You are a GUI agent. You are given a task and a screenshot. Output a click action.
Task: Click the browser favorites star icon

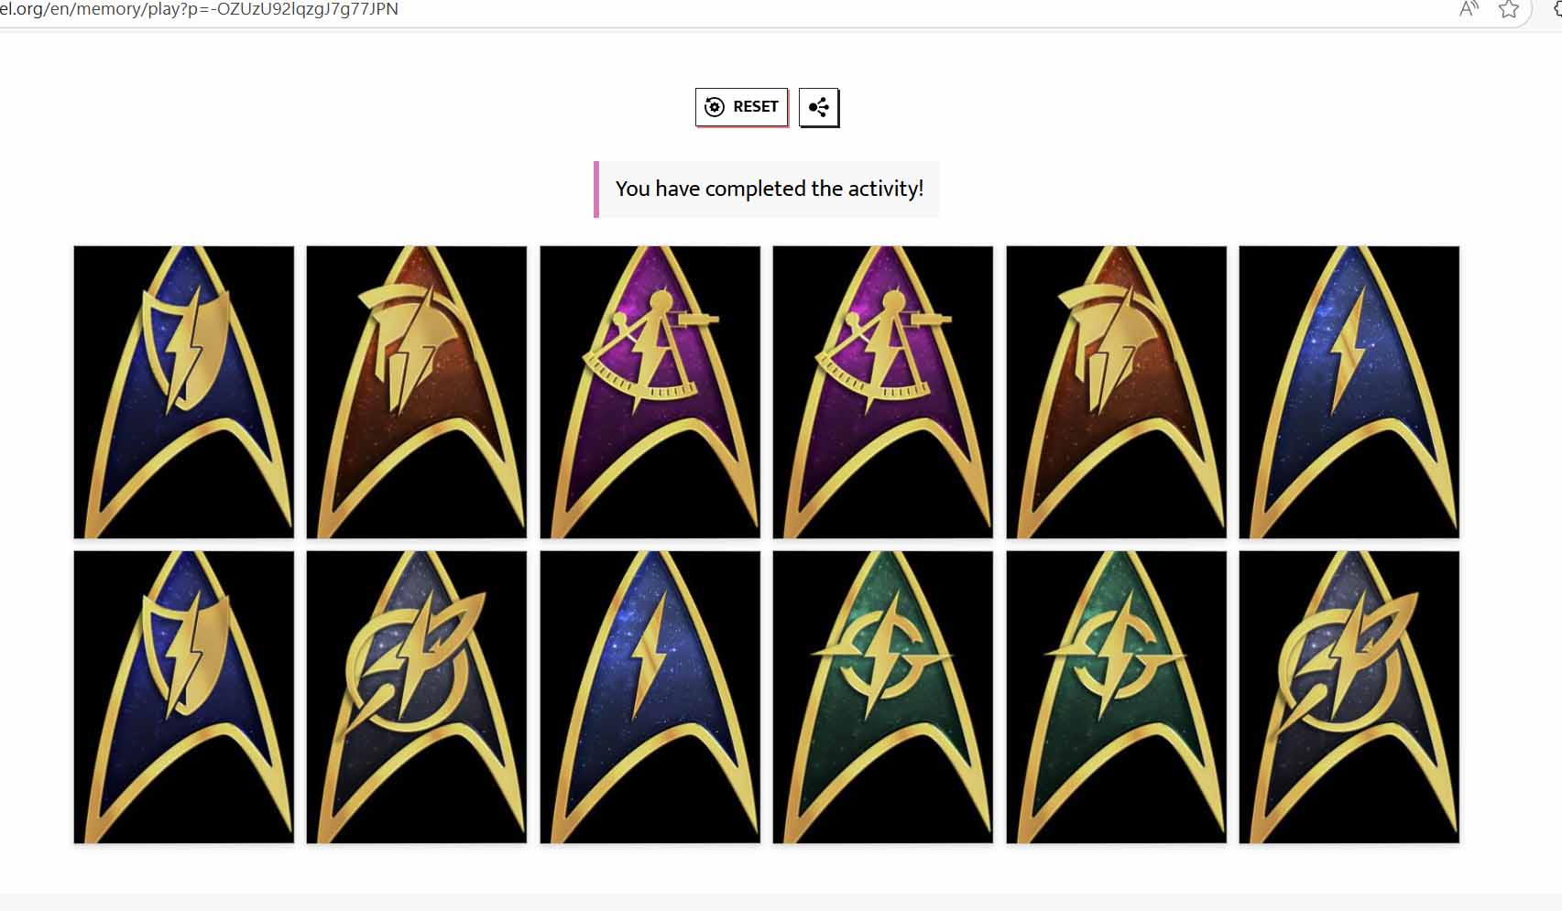[x=1508, y=9]
